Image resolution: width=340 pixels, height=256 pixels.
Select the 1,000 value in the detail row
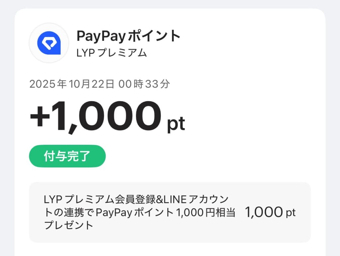(x=264, y=212)
